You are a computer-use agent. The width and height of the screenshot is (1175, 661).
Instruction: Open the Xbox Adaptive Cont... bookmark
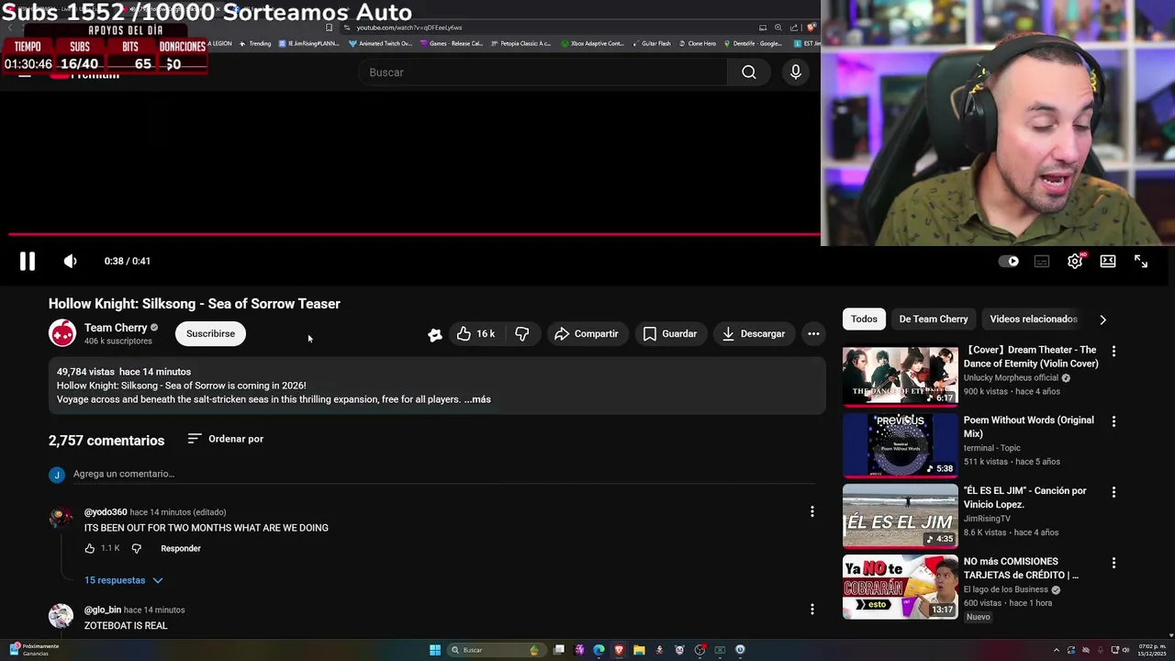pyautogui.click(x=591, y=43)
